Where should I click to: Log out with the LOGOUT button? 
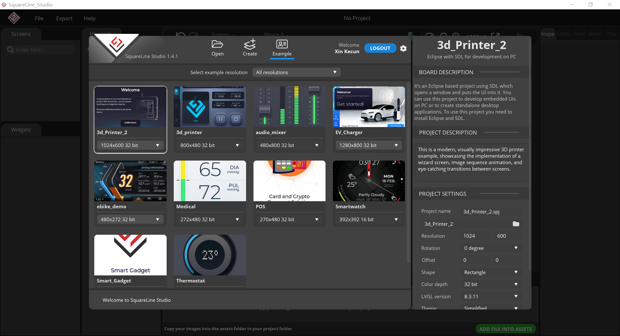[x=380, y=48]
